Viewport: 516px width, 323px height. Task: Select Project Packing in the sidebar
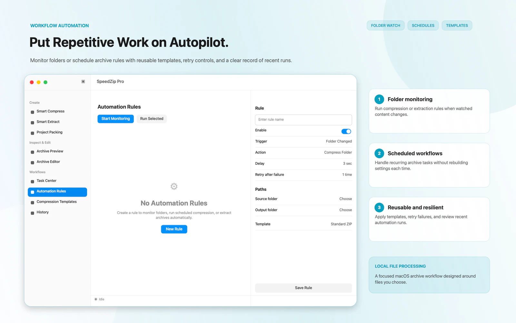point(57,132)
